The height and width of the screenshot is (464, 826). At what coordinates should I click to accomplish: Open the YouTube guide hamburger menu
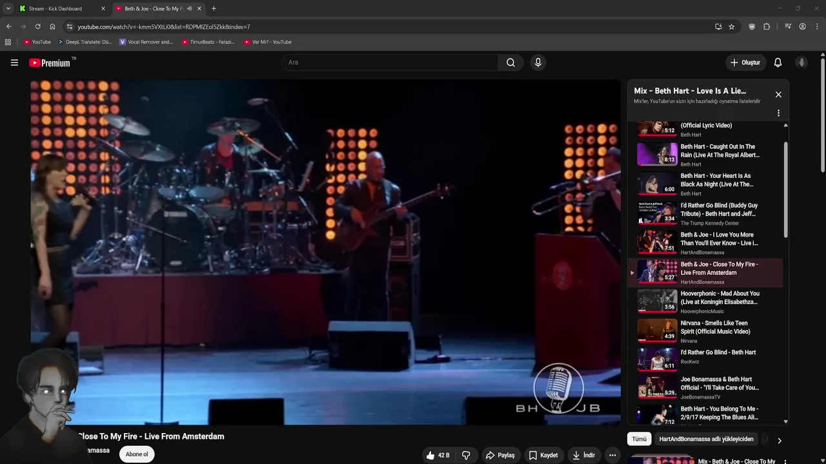14,63
